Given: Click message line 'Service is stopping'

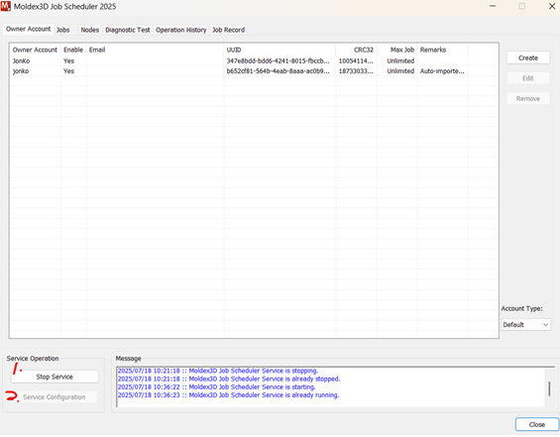Looking at the screenshot, I should click(218, 371).
